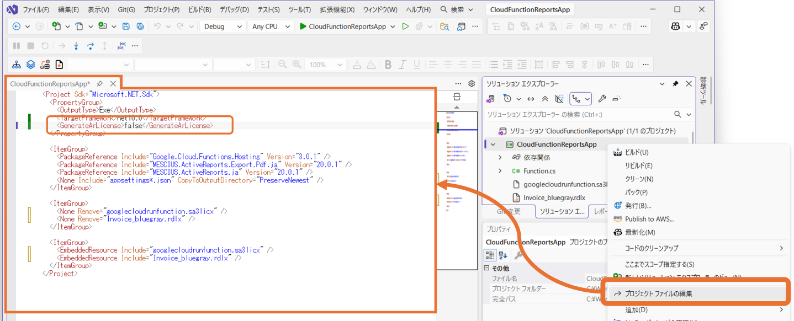The image size is (794, 321).
Task: Click Collapse All icon in Solution Explorer
Action: (x=545, y=99)
